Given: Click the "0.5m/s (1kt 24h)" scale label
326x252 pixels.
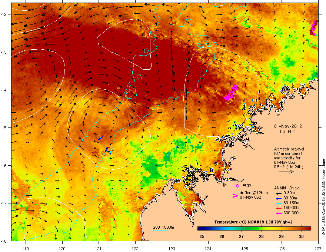Looking at the screenshot, I should [288, 167].
